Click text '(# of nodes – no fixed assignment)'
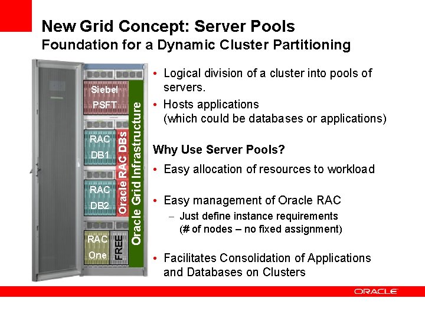Viewport: 425px width, 318px height. coord(261,229)
